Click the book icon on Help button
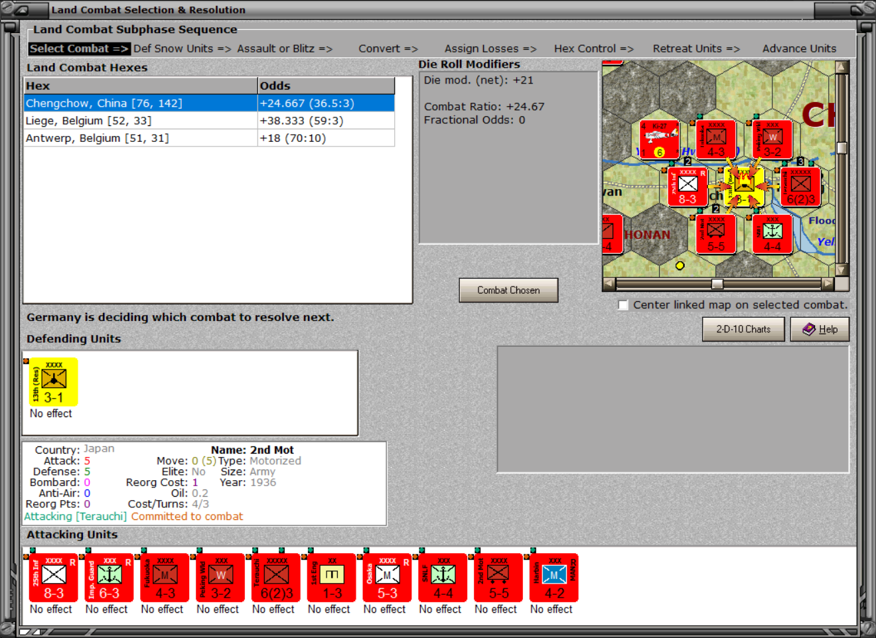This screenshot has width=876, height=638. (x=809, y=329)
